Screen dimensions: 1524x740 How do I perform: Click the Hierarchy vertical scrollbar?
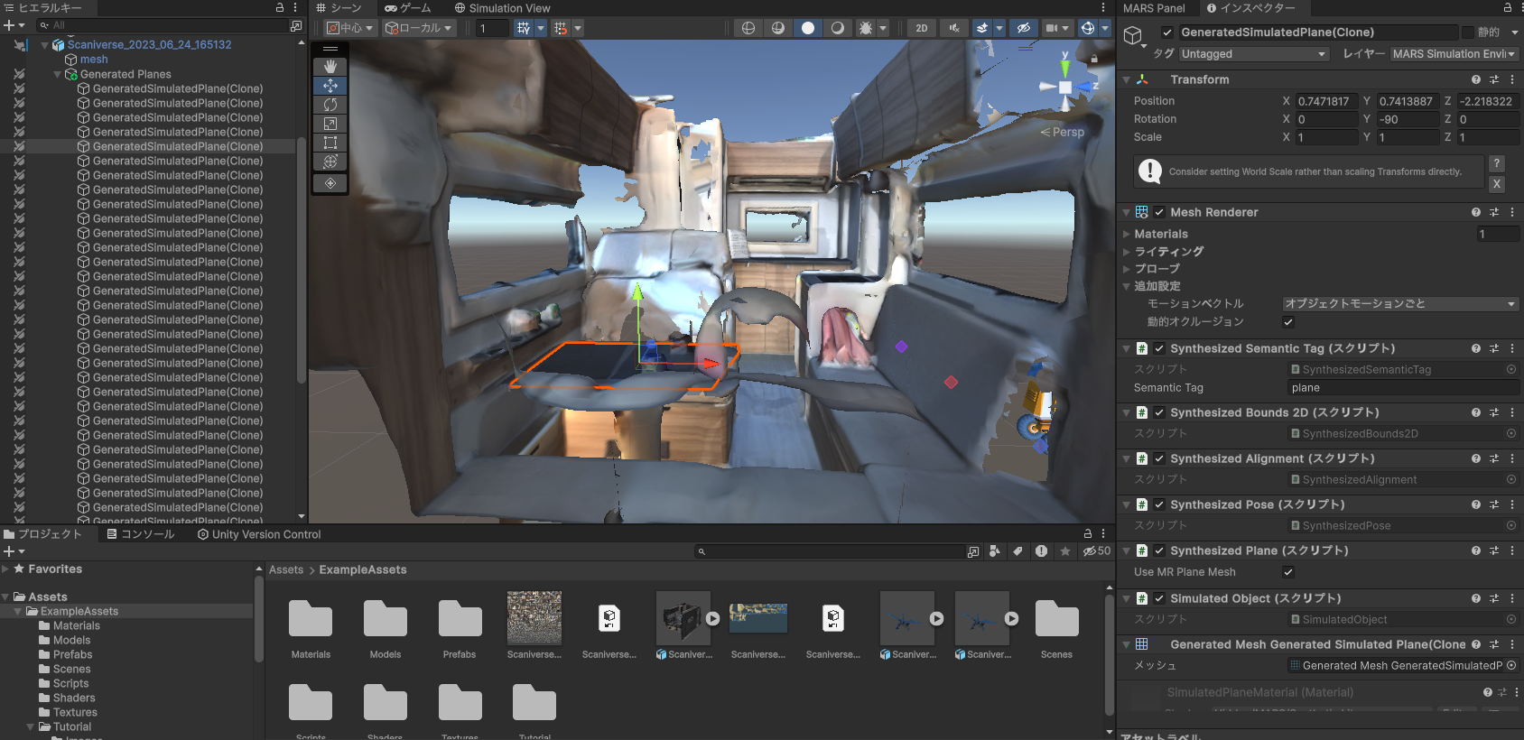[x=301, y=262]
